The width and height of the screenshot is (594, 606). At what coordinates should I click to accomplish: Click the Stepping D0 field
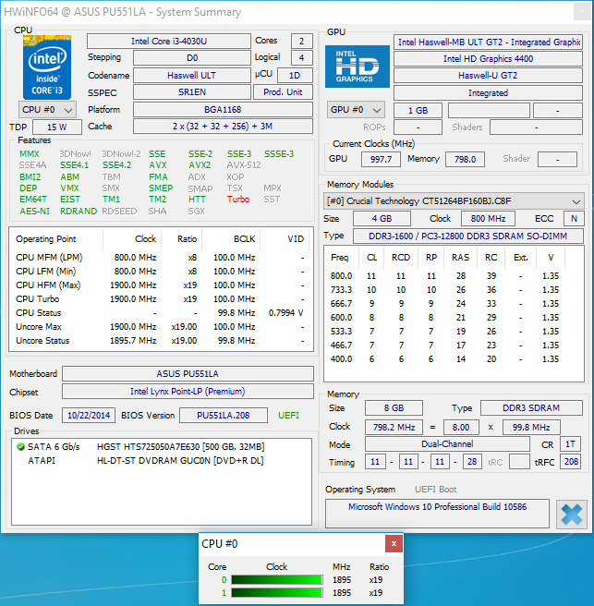[x=192, y=58]
